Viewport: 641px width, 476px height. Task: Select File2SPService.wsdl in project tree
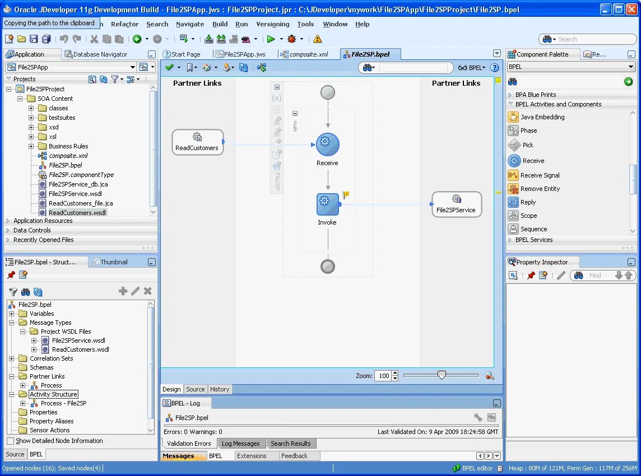(75, 194)
